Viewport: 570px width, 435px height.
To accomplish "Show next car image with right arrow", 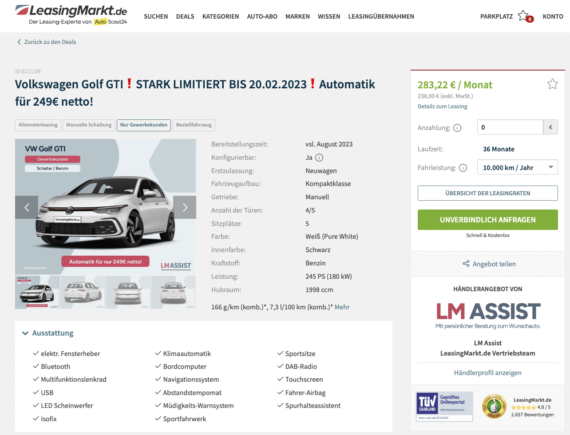I will (x=185, y=207).
